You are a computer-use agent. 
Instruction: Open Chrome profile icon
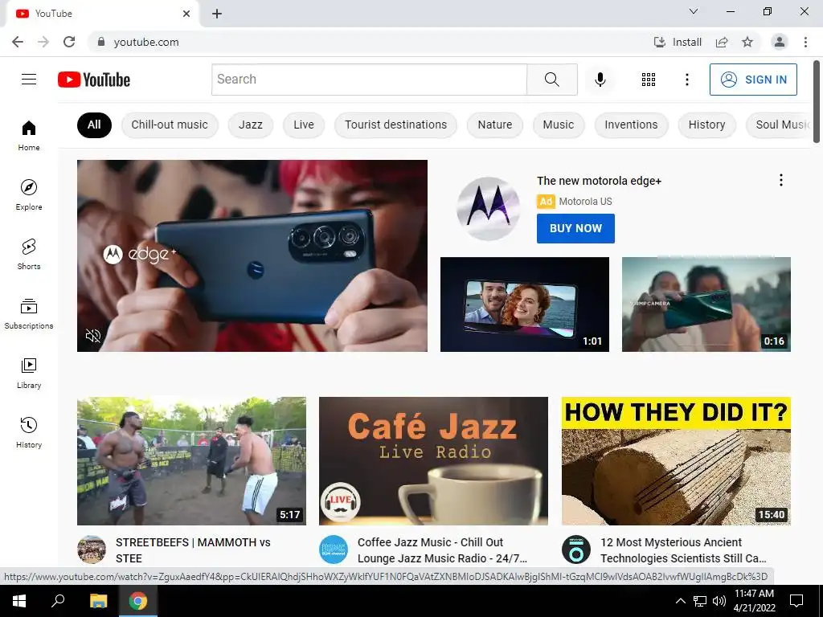pos(780,42)
